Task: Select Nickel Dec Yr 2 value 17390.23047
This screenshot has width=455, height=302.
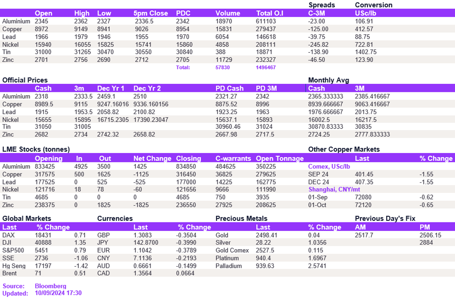Action: click(151, 120)
